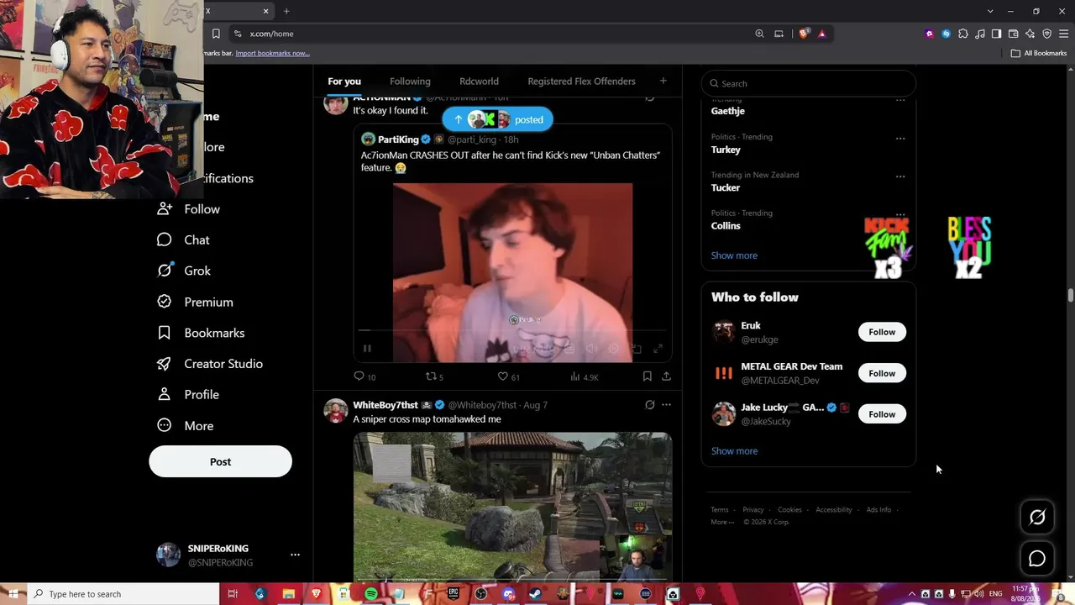
Task: Pause the PartiKing video
Action: click(x=367, y=349)
